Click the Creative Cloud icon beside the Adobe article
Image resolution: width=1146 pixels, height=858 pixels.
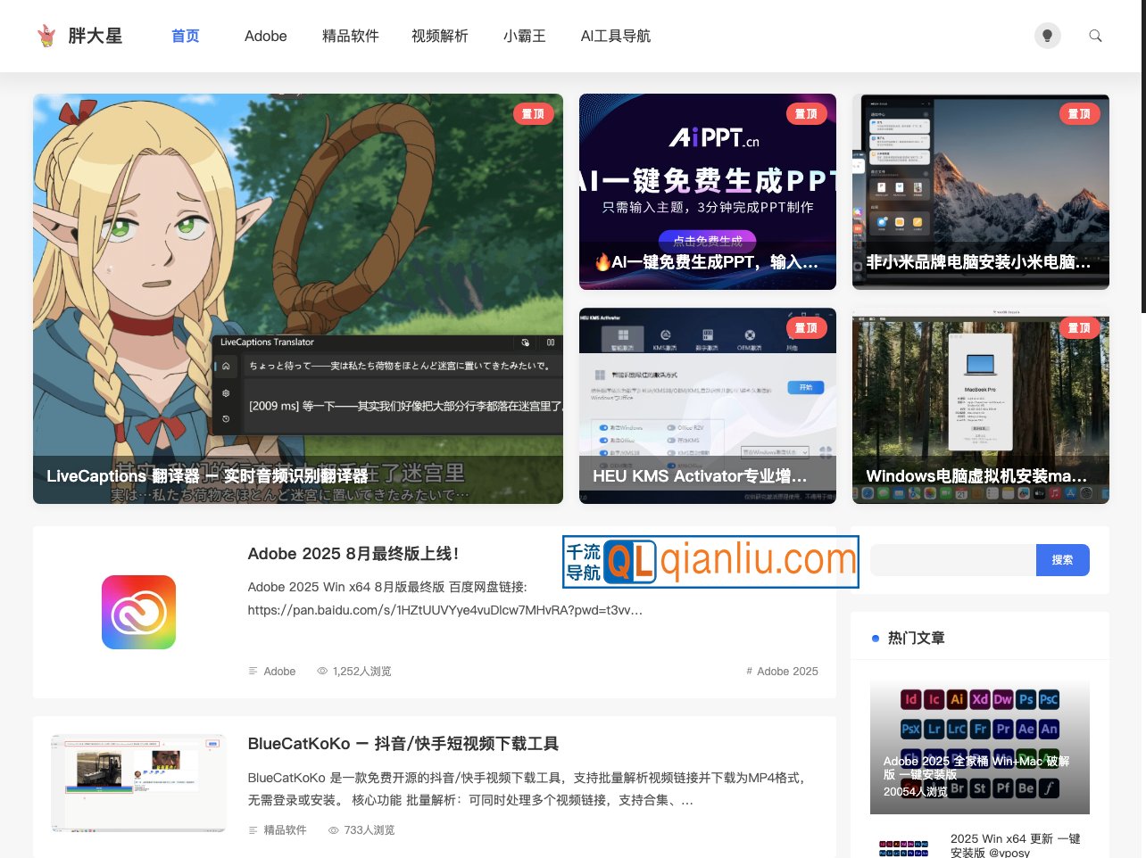[138, 612]
